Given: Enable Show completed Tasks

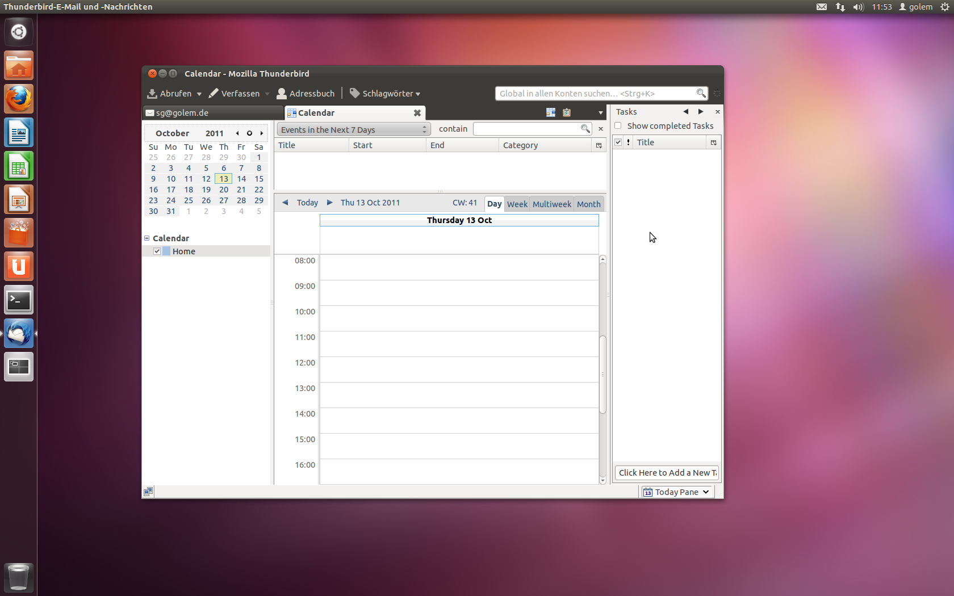Looking at the screenshot, I should [617, 126].
